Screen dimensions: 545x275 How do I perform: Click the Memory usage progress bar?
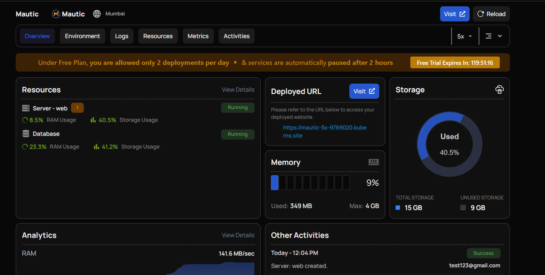point(310,183)
